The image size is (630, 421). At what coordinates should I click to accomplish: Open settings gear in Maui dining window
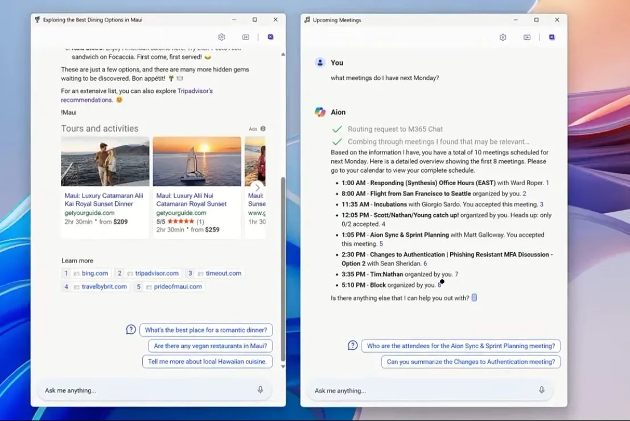click(x=221, y=37)
